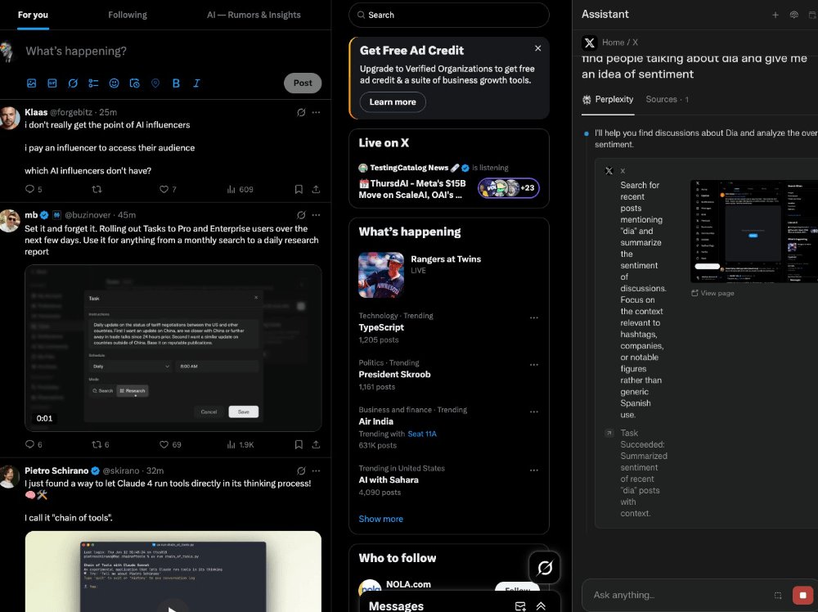Open the floating Grok button
This screenshot has height=612, width=818.
tap(544, 567)
